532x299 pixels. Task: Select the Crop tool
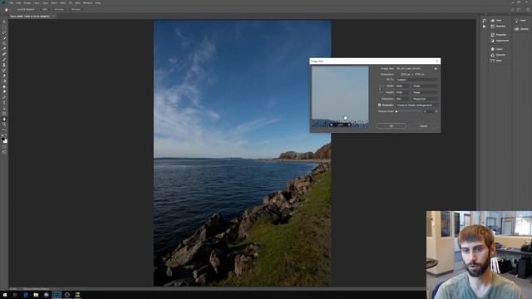point(4,43)
